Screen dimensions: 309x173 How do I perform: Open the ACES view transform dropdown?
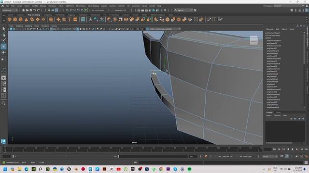click(x=165, y=29)
